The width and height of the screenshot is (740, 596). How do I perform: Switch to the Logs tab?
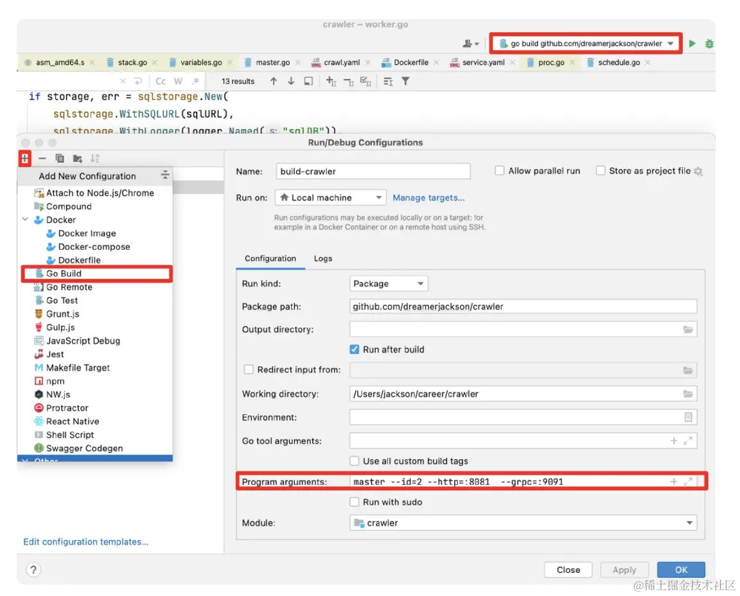pyautogui.click(x=323, y=259)
